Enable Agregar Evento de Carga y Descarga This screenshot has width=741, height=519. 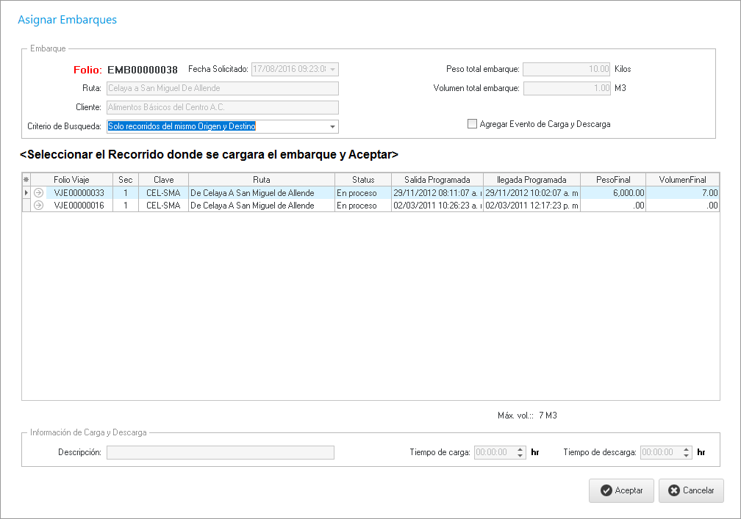[473, 124]
